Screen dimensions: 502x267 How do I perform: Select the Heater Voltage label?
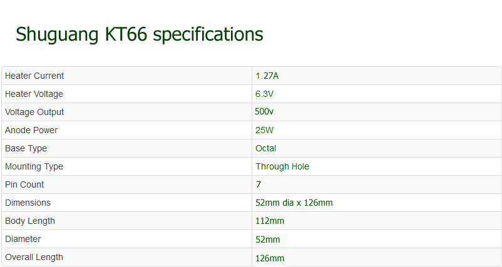(x=34, y=94)
